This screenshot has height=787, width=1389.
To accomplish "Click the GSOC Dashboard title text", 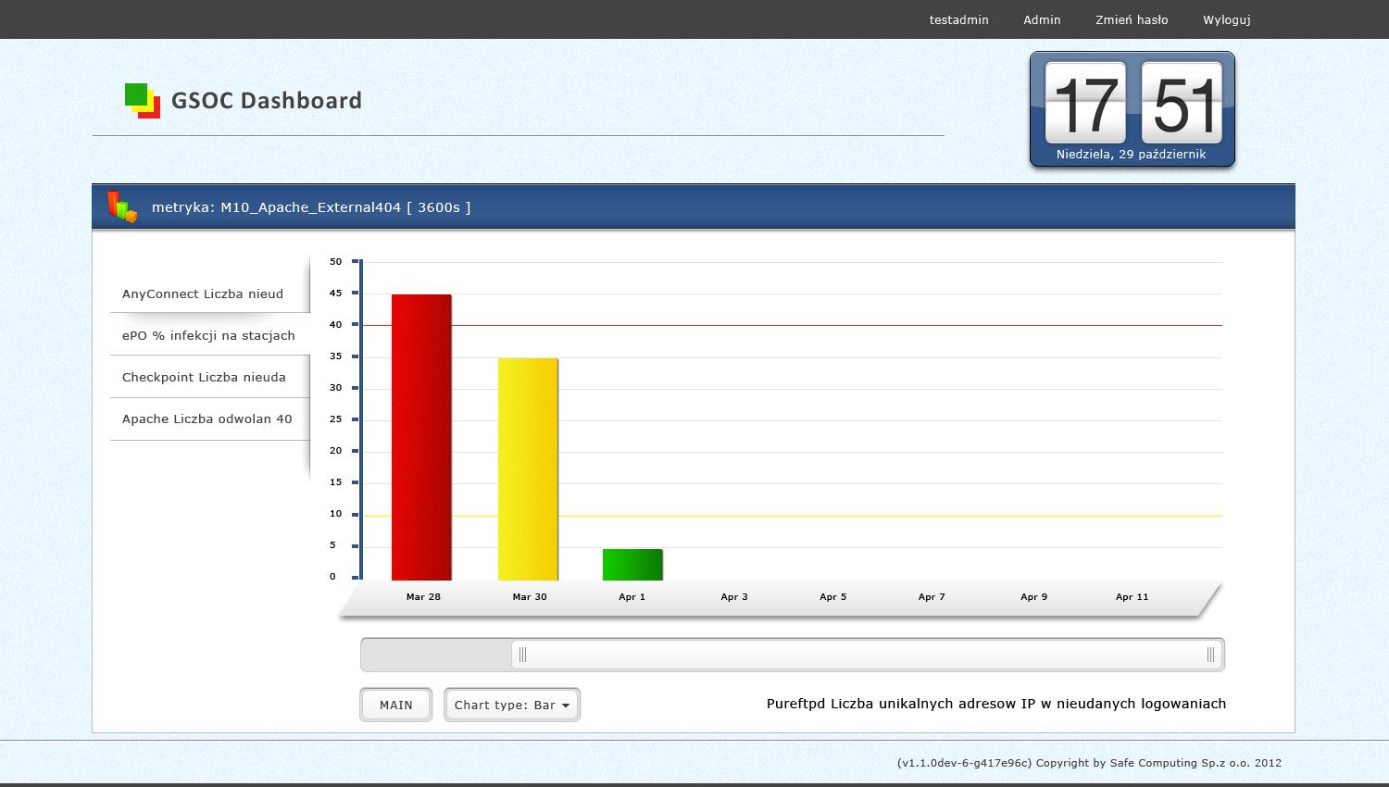I will tap(267, 101).
